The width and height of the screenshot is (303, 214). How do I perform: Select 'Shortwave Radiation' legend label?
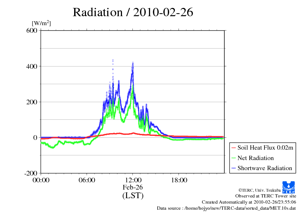(265, 168)
